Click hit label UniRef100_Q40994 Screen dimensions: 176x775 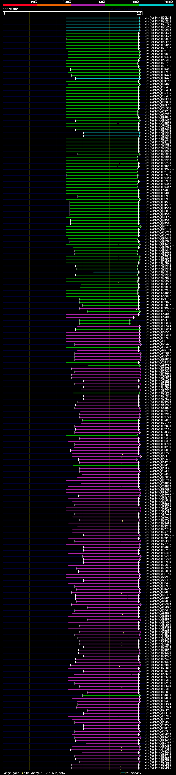(158, 750)
